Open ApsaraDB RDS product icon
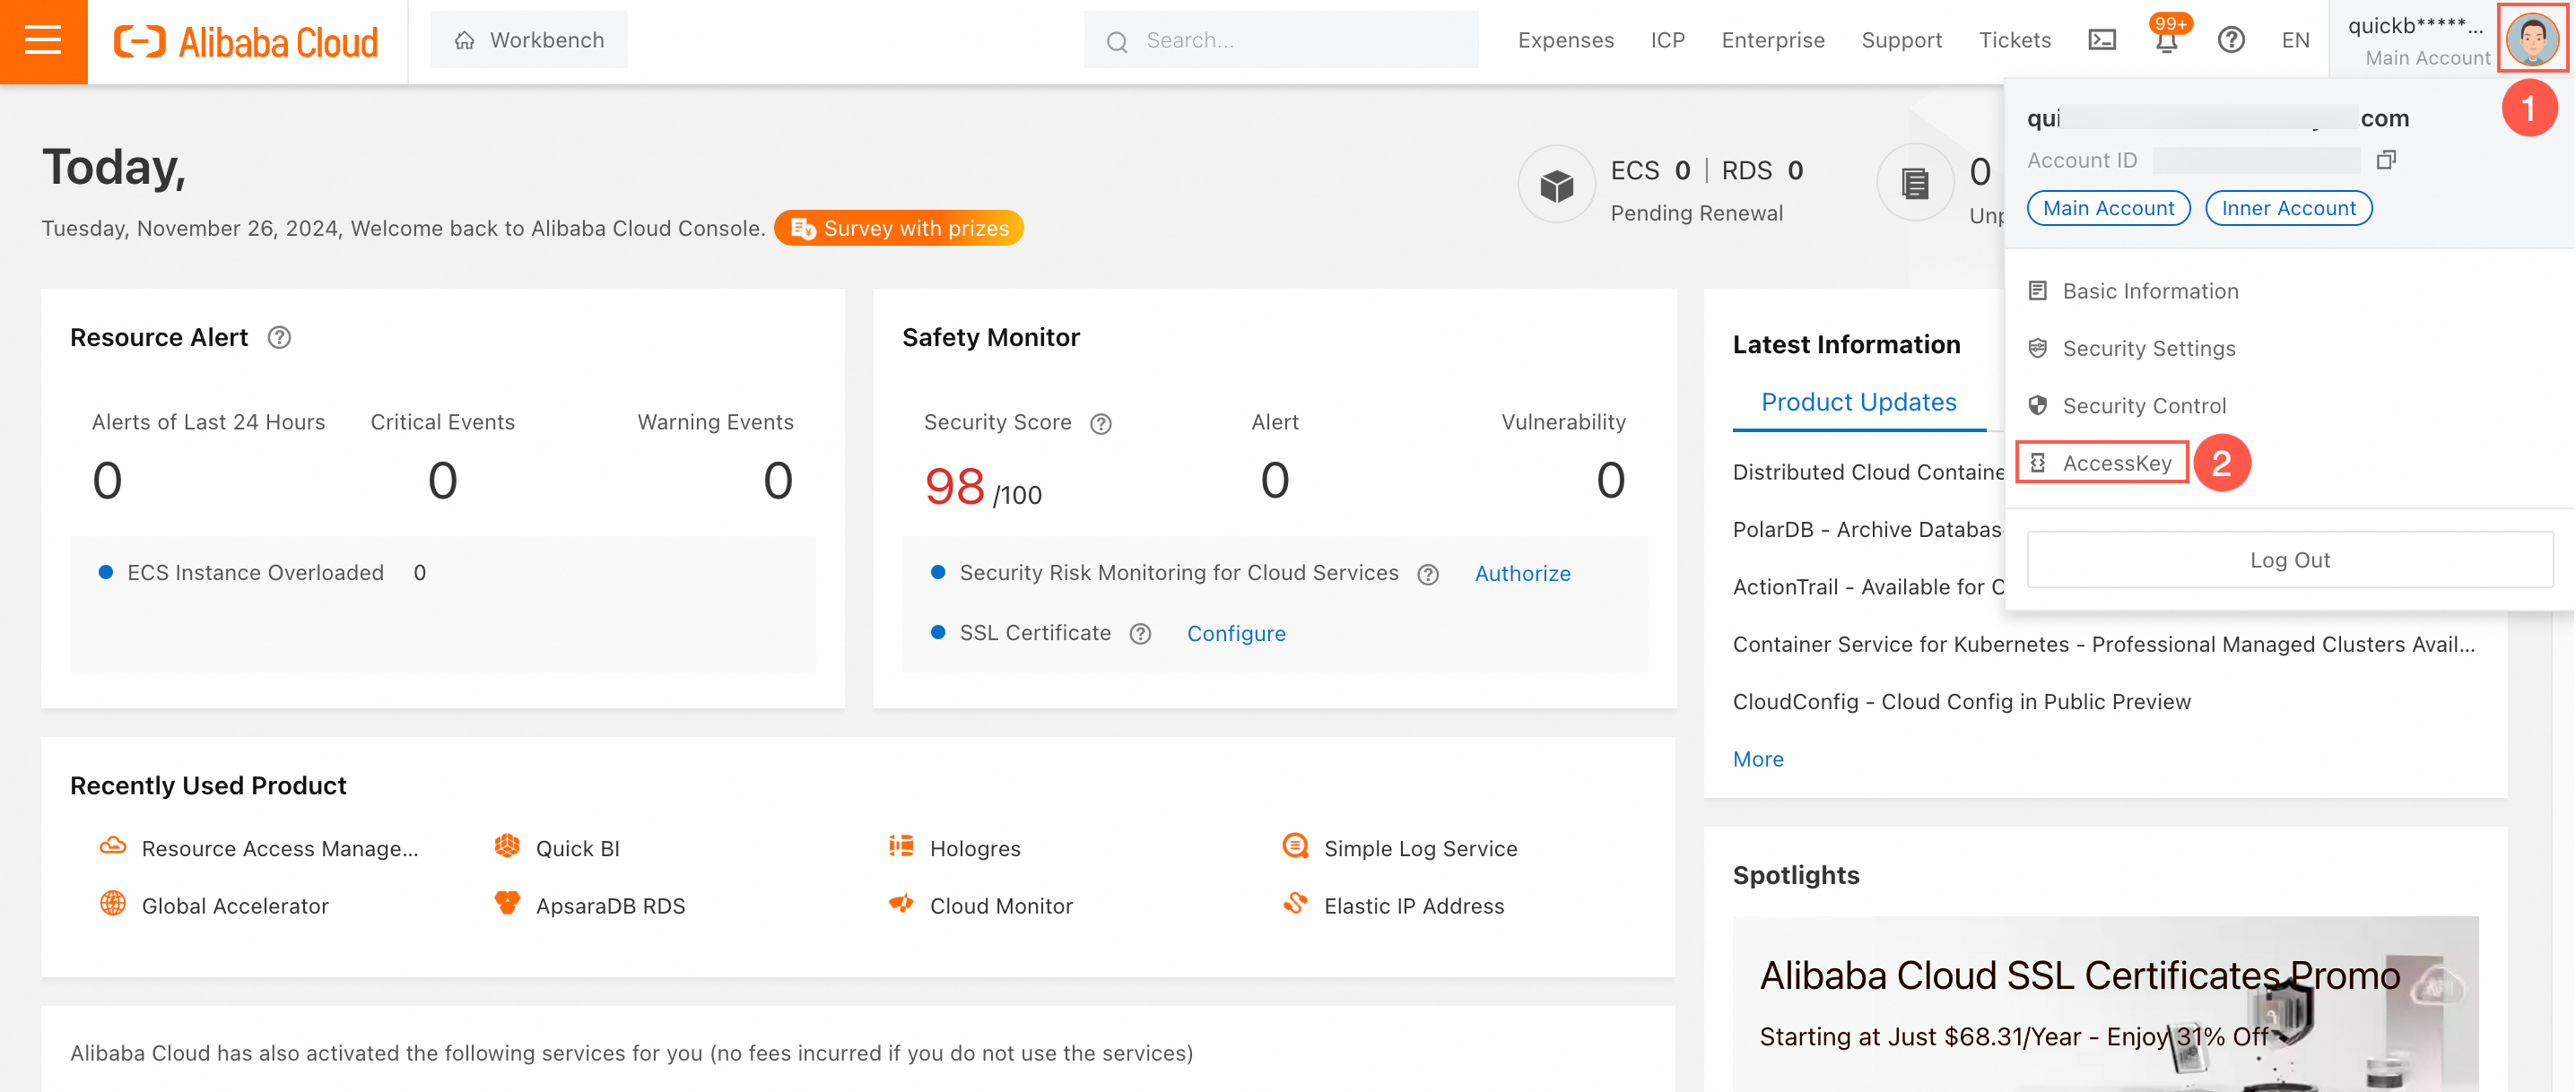Image resolution: width=2576 pixels, height=1092 pixels. [x=507, y=903]
